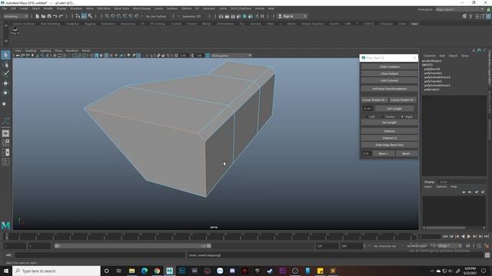Open the Mesh Tools menu
Image resolution: width=492 pixels, height=276 pixels.
pos(121,8)
